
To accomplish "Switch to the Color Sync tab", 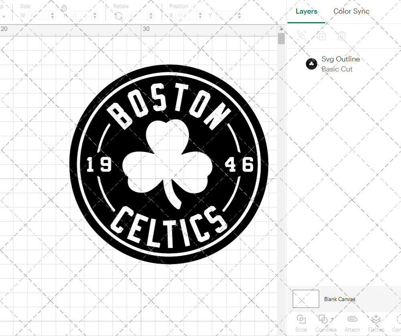I will point(351,12).
